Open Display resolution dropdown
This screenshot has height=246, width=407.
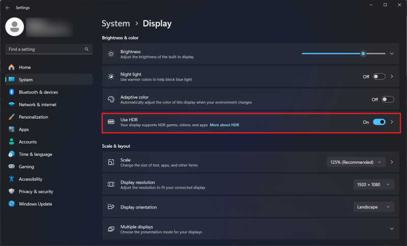pyautogui.click(x=373, y=185)
